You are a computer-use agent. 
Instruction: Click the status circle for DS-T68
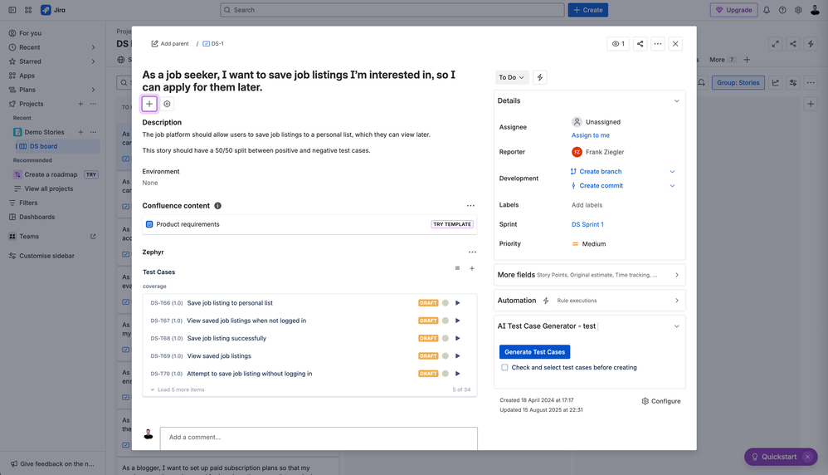coord(446,339)
